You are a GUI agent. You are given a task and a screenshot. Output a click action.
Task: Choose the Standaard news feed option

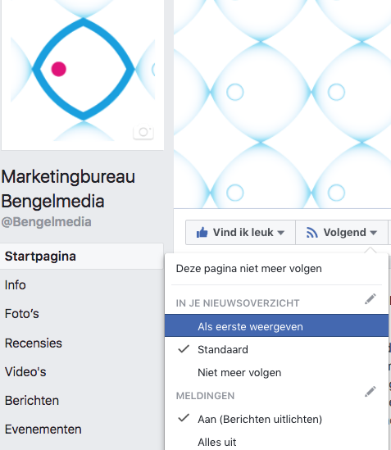pos(276,349)
